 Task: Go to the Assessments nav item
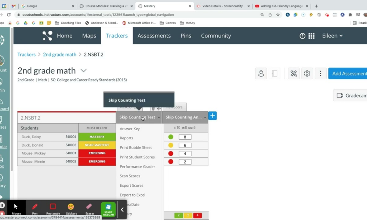pyautogui.click(x=154, y=36)
